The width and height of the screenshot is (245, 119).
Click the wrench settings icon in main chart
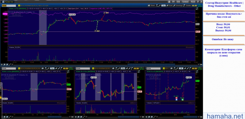(x=160, y=5)
